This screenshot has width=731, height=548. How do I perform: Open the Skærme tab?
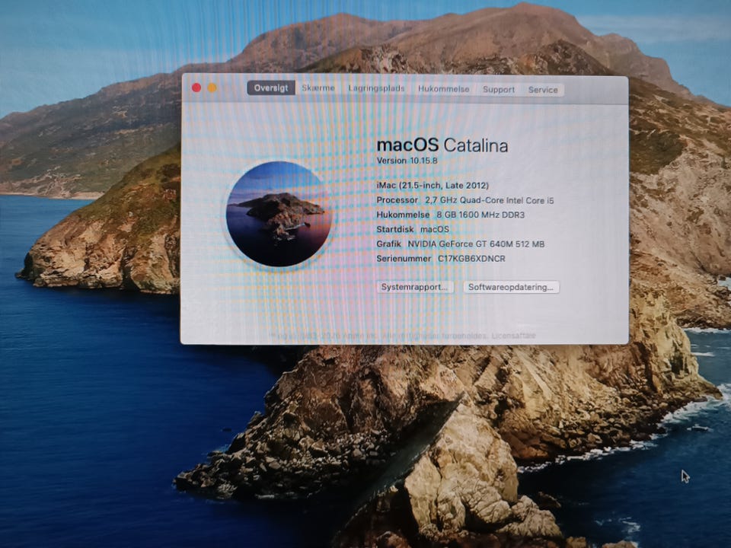318,88
